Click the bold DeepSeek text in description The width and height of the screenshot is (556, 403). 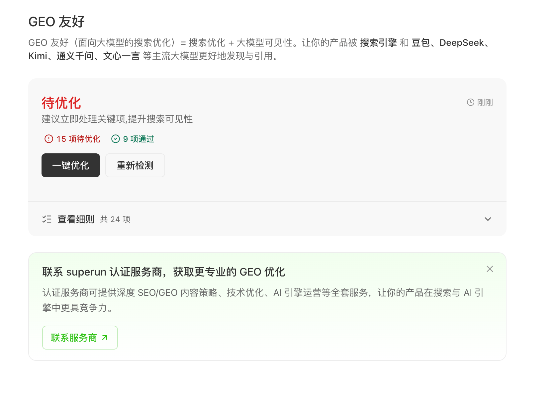tap(461, 43)
